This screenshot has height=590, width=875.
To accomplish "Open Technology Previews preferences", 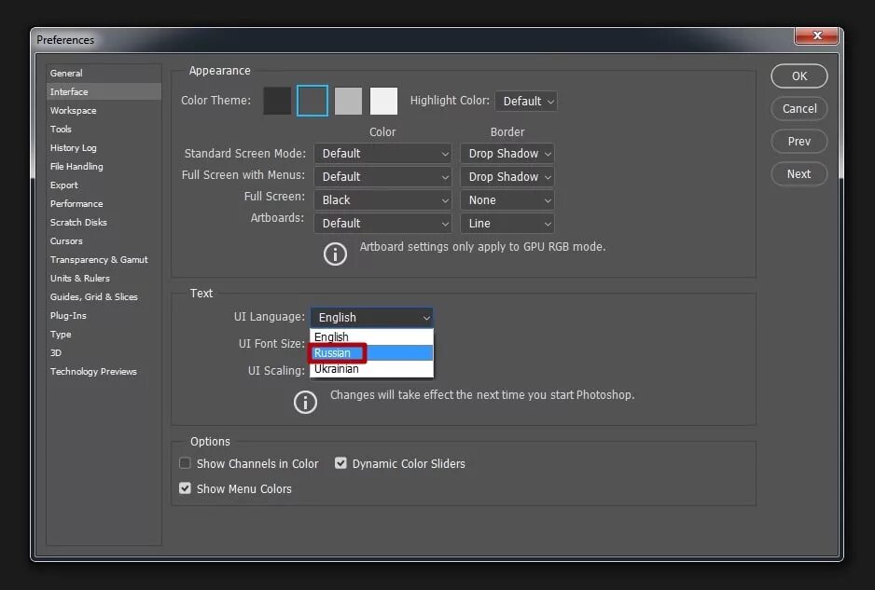I will point(104,372).
